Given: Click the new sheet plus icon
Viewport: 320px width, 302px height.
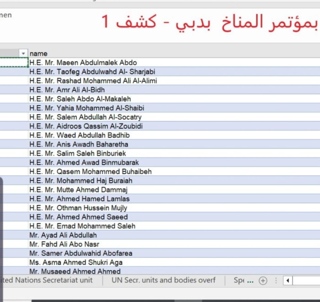Looking at the screenshot, I should [263, 281].
